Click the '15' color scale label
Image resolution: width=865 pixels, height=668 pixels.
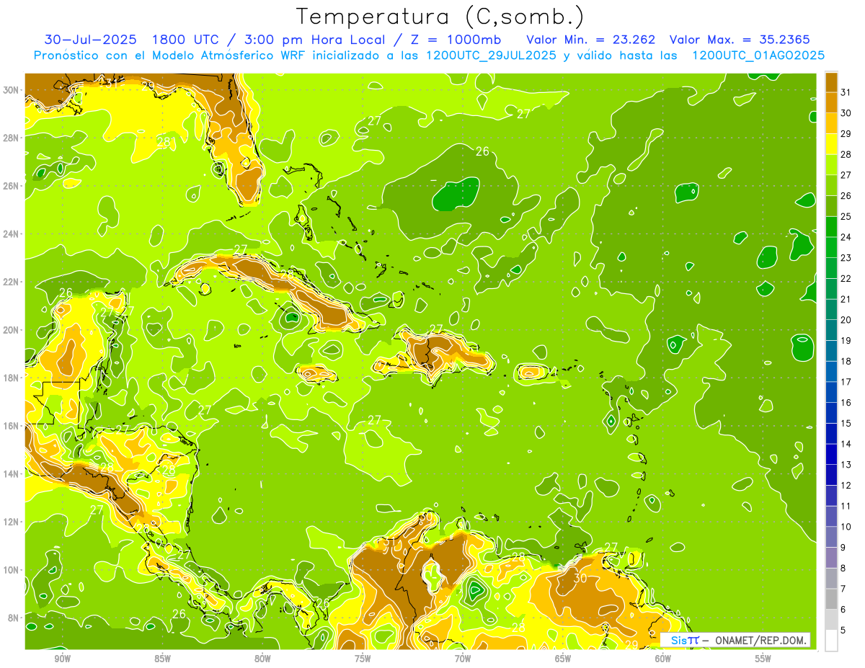846,424
